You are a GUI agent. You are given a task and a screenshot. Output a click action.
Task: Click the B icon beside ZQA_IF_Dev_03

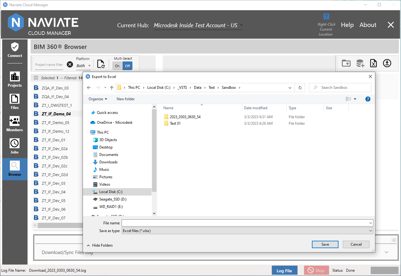click(x=36, y=88)
